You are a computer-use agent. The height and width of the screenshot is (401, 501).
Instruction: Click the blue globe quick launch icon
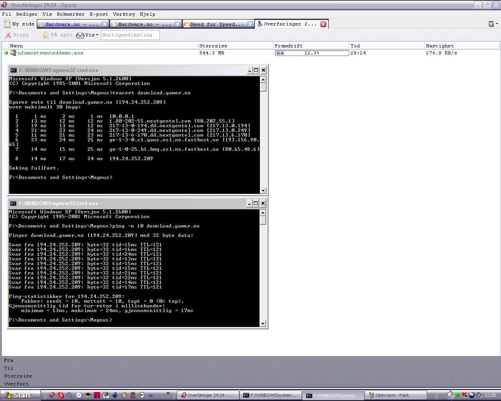[x=142, y=395]
